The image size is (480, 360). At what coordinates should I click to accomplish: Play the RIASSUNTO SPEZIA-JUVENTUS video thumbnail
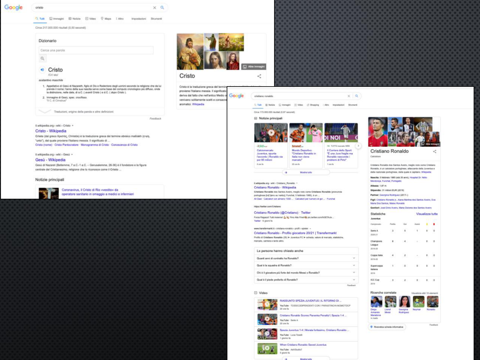click(x=267, y=305)
